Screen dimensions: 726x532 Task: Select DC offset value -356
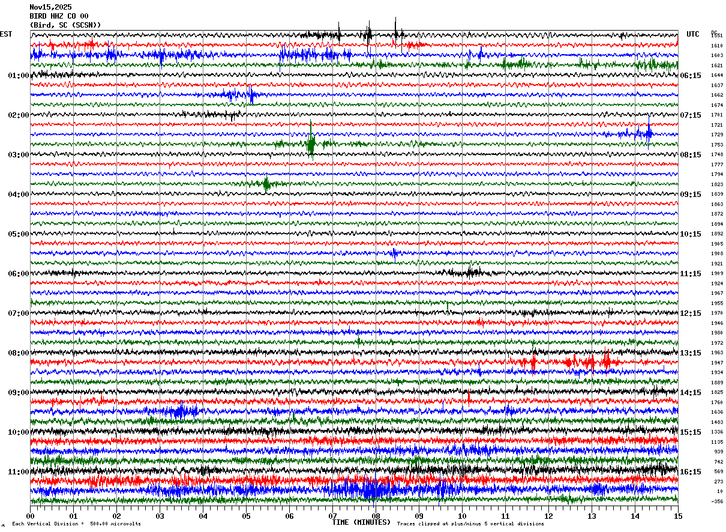coord(718,501)
